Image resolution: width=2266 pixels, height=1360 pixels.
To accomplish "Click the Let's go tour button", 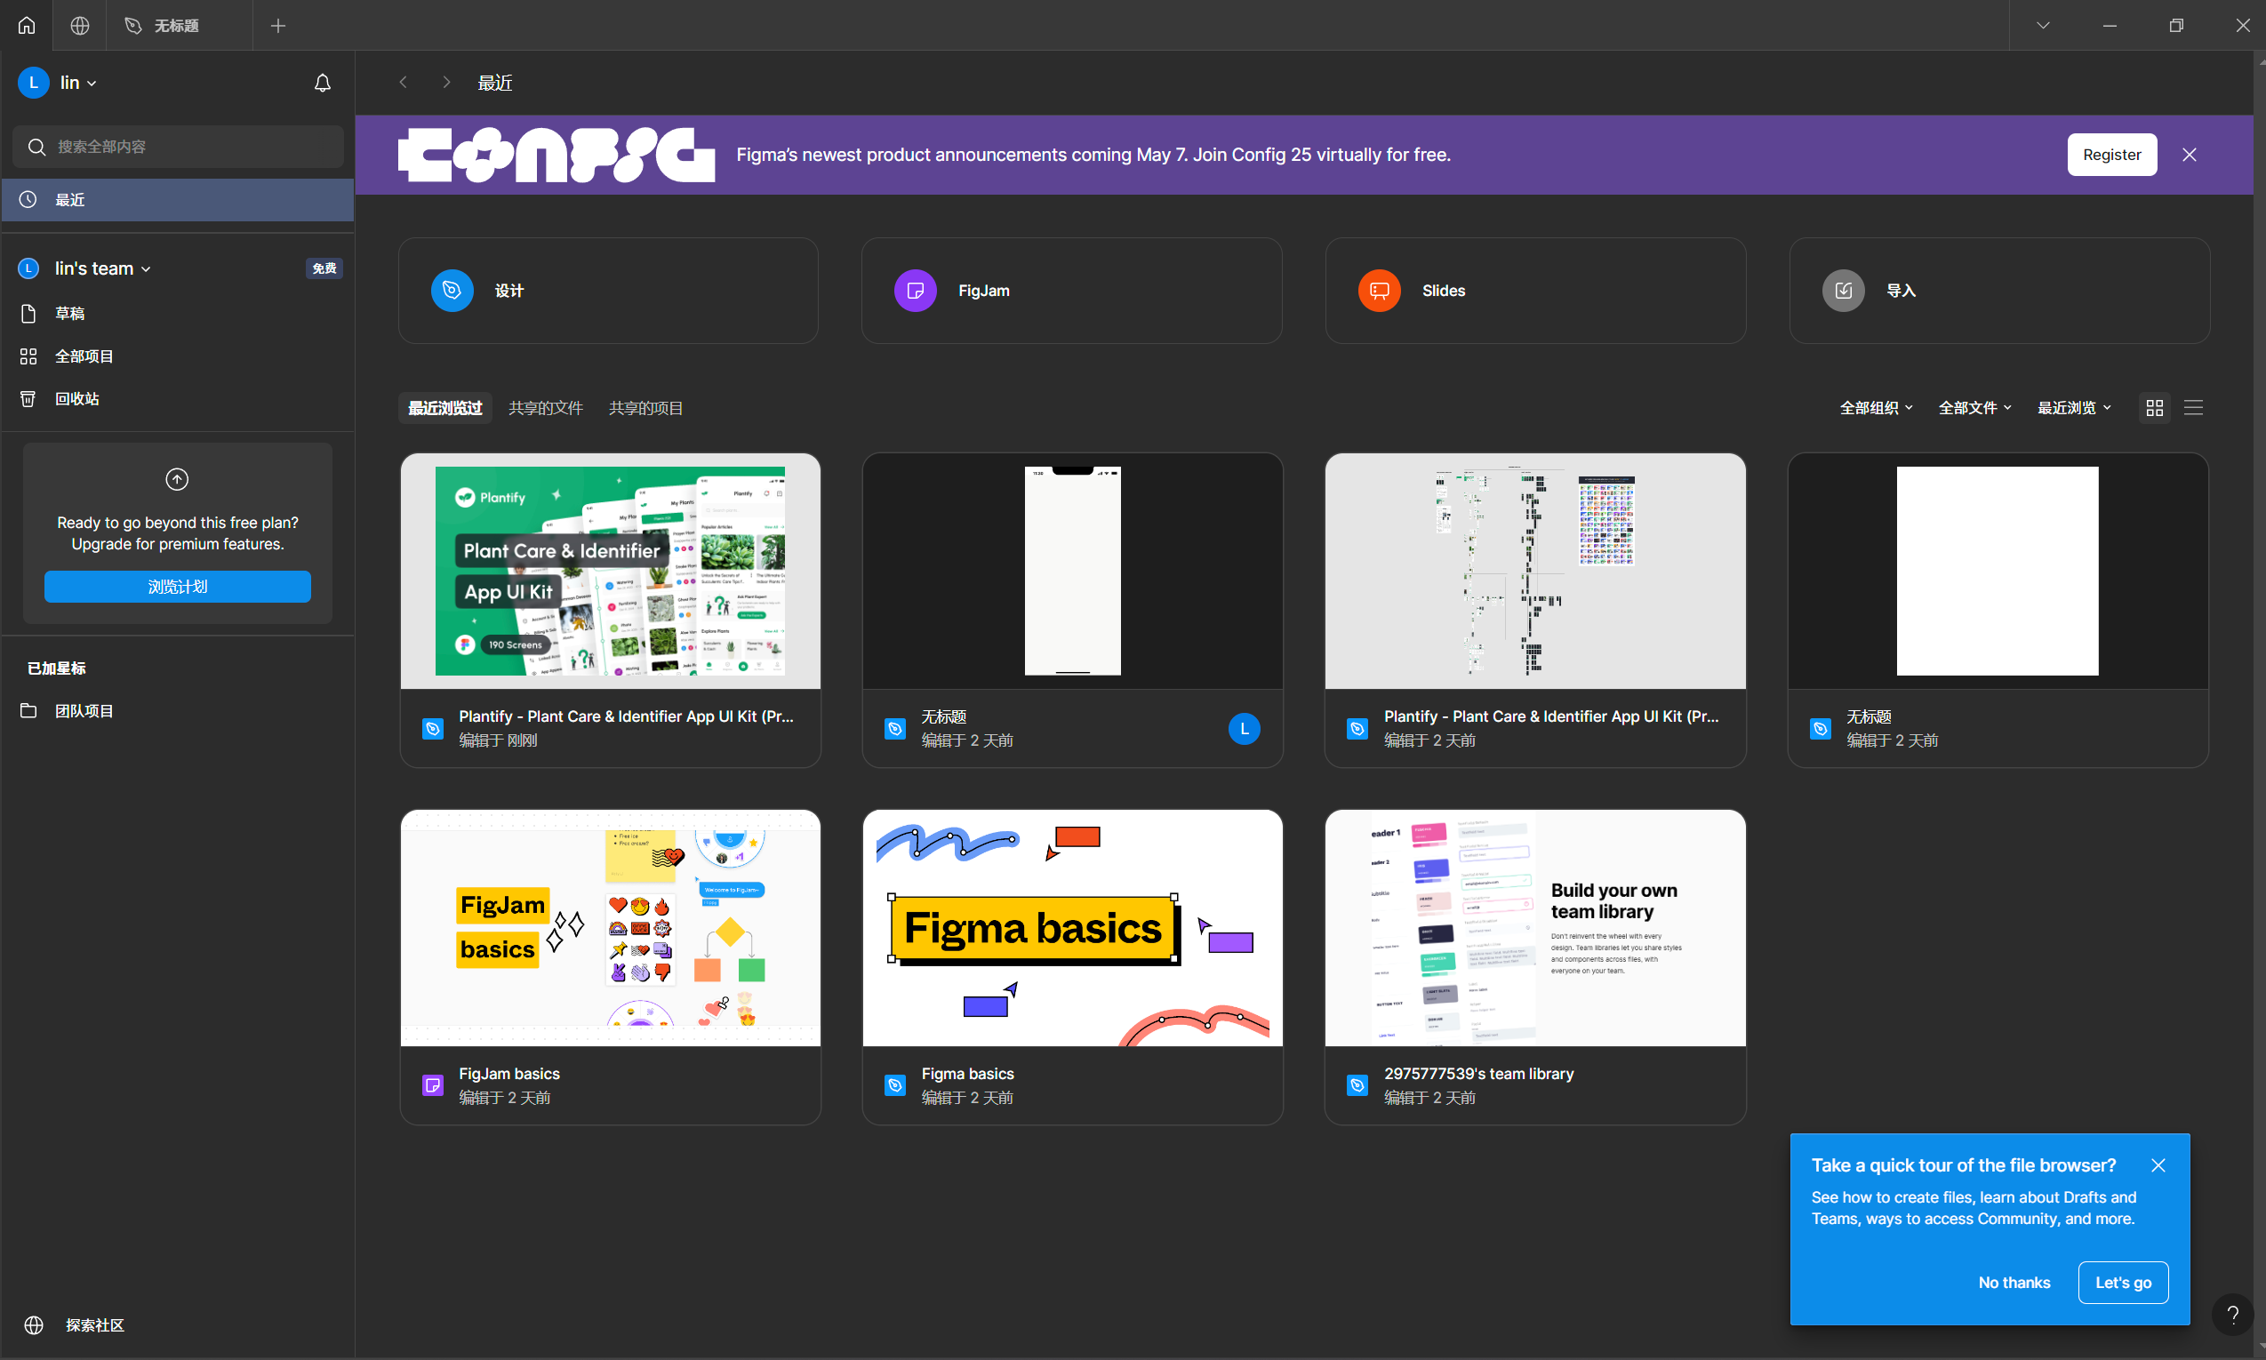I will [2122, 1282].
